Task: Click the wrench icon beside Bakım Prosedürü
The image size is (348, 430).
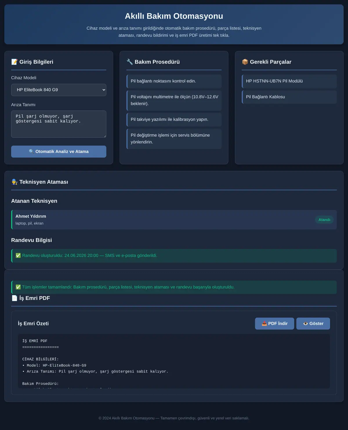Action: point(130,62)
